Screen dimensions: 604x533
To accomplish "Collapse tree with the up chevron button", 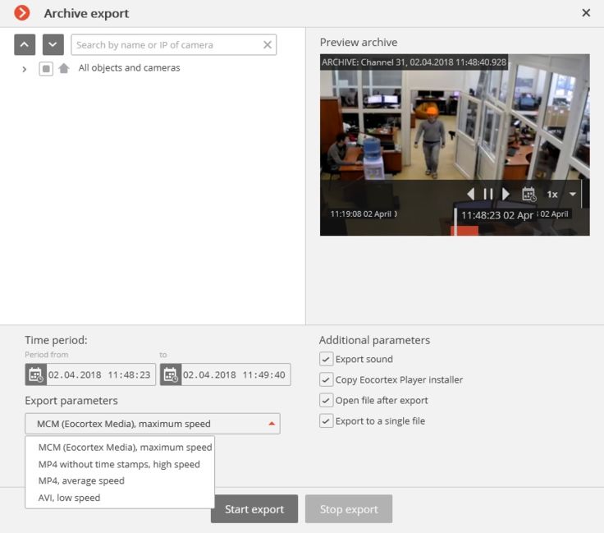I will [x=25, y=44].
